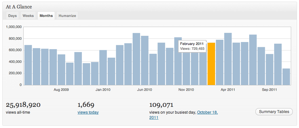
Task: Click the last short bar on the right
Action: tap(286, 77)
